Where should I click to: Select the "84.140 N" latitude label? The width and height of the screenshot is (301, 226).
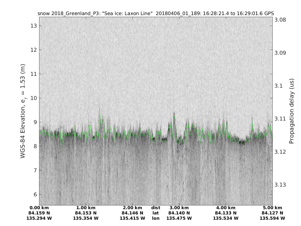point(179,213)
